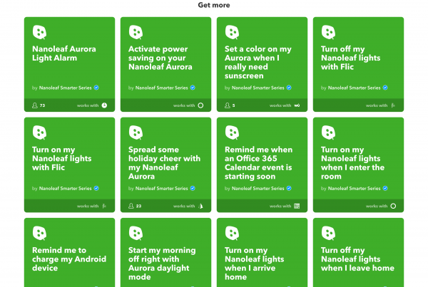428x287 pixels.
Task: Open Set a color when I need sunscreen applet
Action: (x=262, y=64)
